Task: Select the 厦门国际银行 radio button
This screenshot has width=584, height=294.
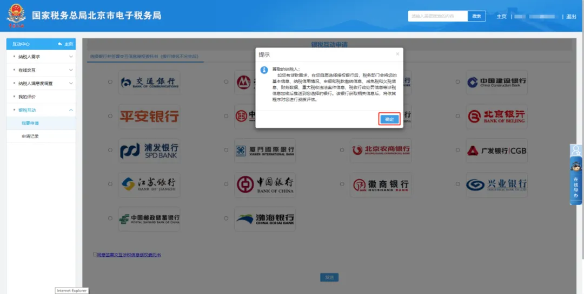Action: tap(226, 150)
